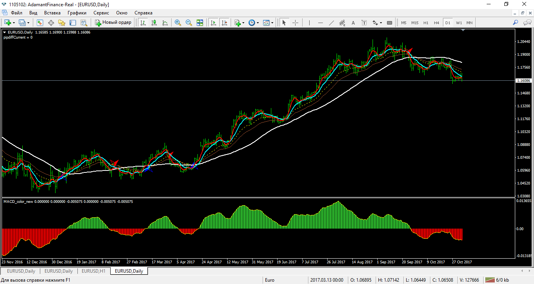Draw a horizontal line tool
534x284 pixels.
pyautogui.click(x=320, y=23)
